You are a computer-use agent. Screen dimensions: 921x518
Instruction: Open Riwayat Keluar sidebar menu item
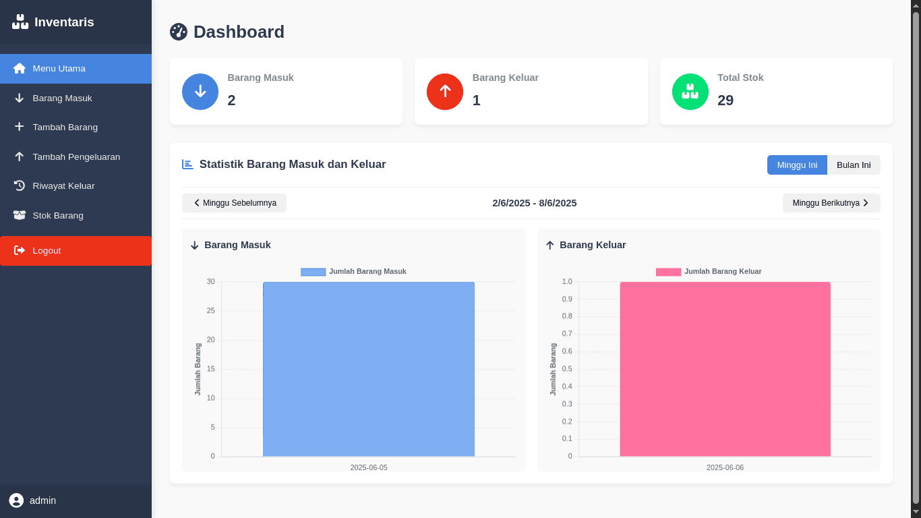(x=63, y=185)
